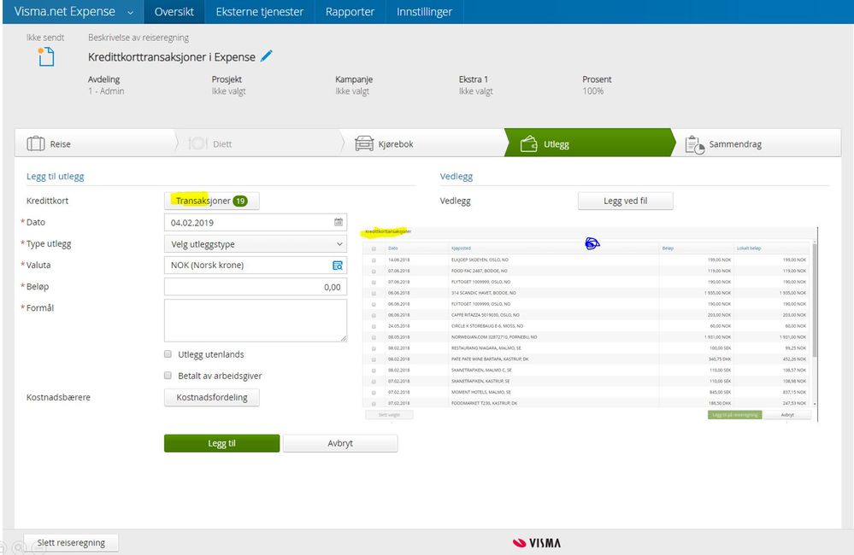Tick the checkbox for CAFFE RITAZZA row
The image size is (854, 555).
point(374,315)
